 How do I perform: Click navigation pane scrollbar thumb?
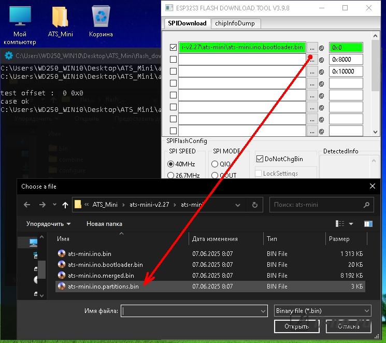point(41,269)
